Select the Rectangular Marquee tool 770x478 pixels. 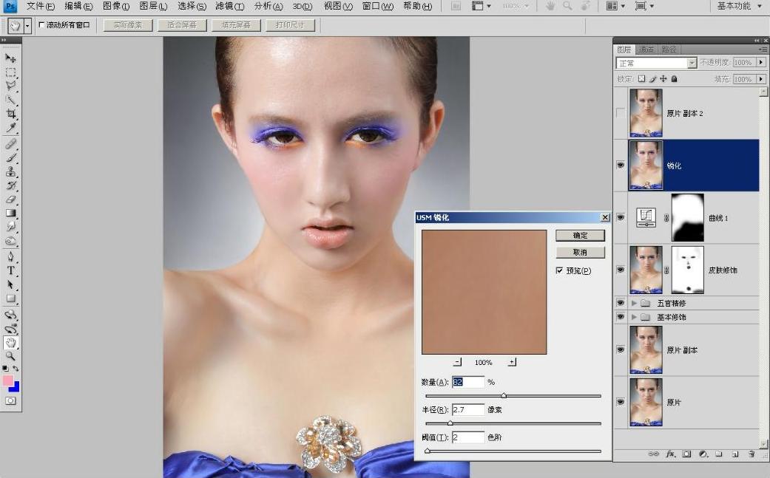tap(10, 72)
